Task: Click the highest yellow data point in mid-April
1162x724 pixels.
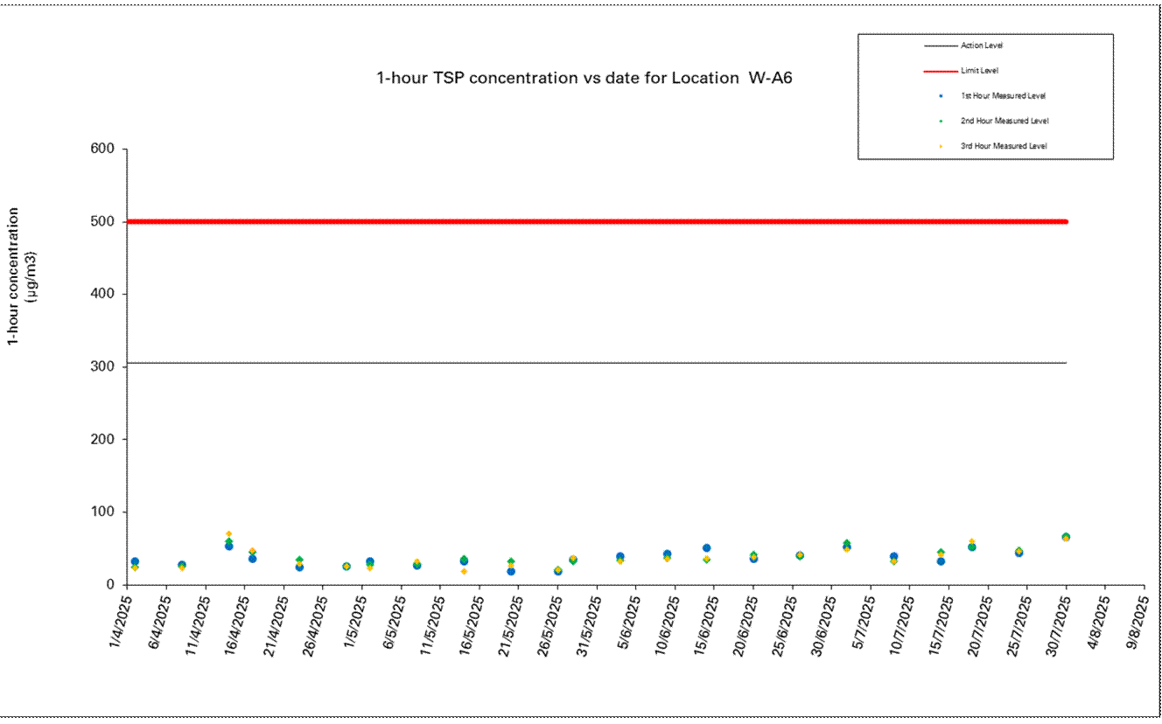Action: (228, 533)
